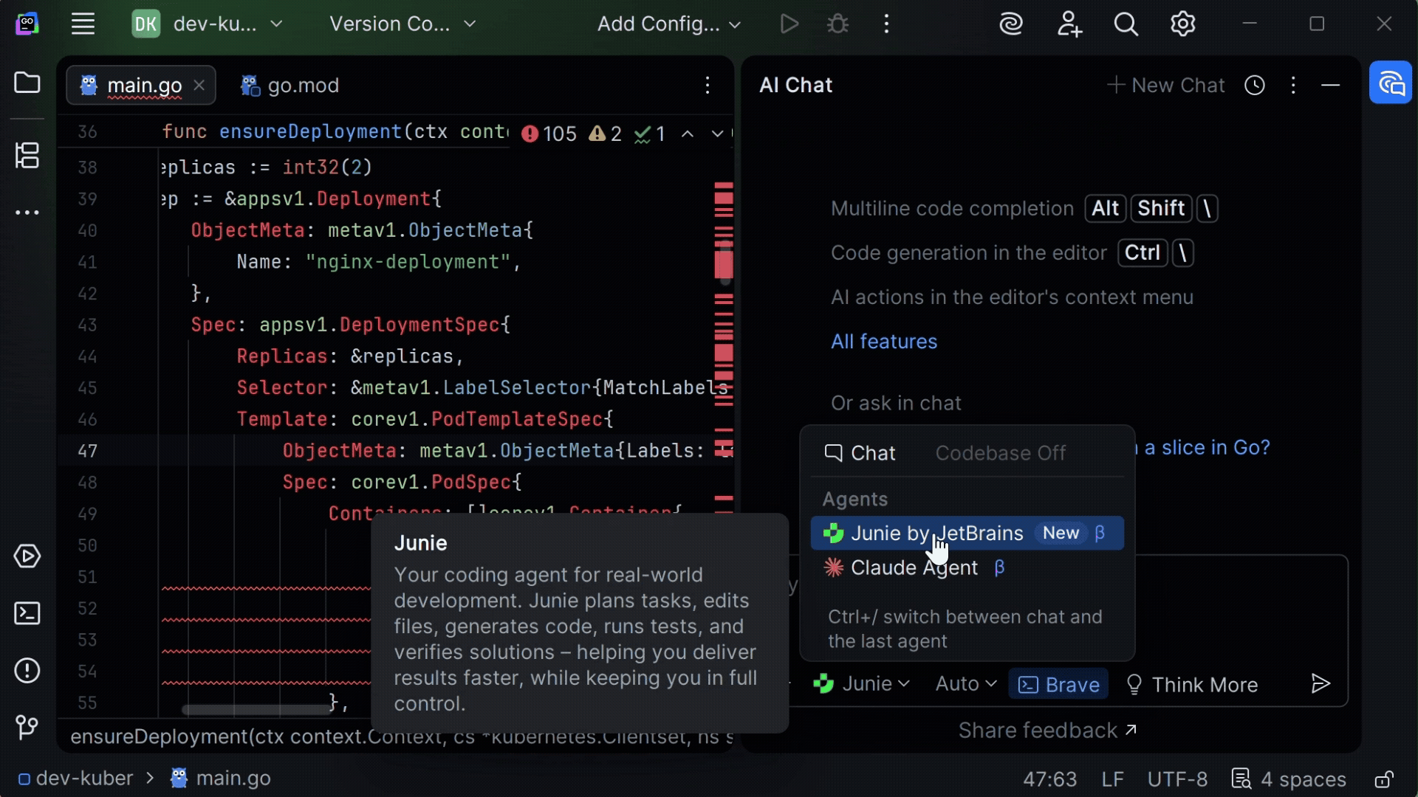This screenshot has width=1418, height=797.
Task: Open AI Chat panel options menu
Action: coord(1292,86)
